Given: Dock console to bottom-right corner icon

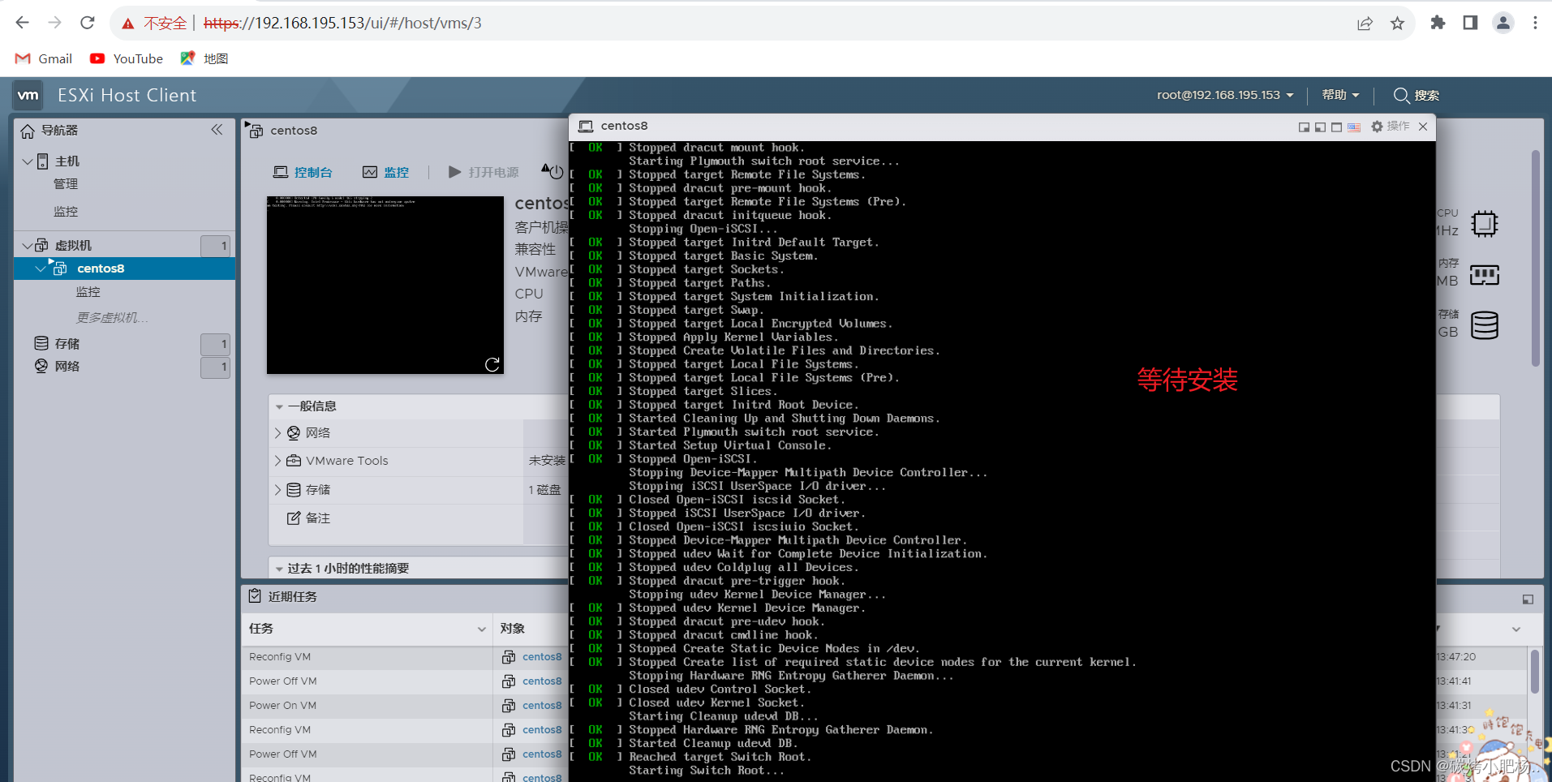Looking at the screenshot, I should click(1304, 127).
